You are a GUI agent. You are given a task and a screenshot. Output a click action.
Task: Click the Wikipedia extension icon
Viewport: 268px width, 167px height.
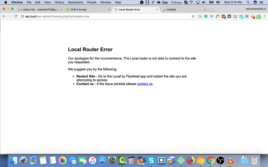pyautogui.click(x=212, y=16)
